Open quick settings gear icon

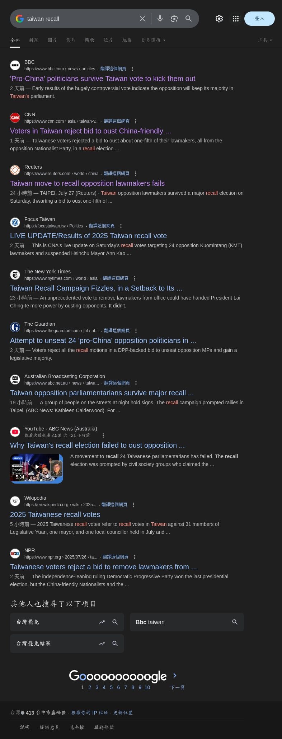[219, 19]
